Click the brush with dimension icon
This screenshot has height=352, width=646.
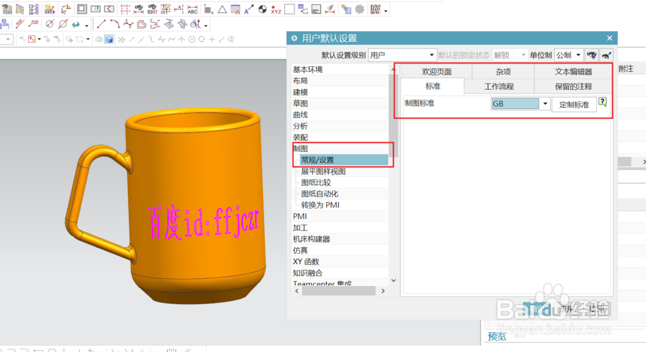tap(329, 9)
